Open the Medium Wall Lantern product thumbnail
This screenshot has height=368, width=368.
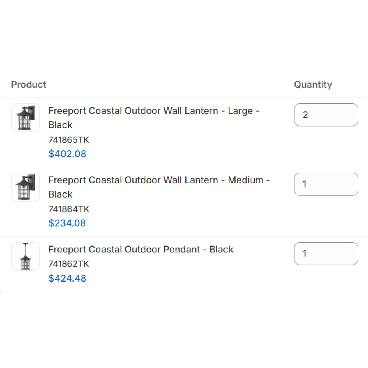coord(25,187)
